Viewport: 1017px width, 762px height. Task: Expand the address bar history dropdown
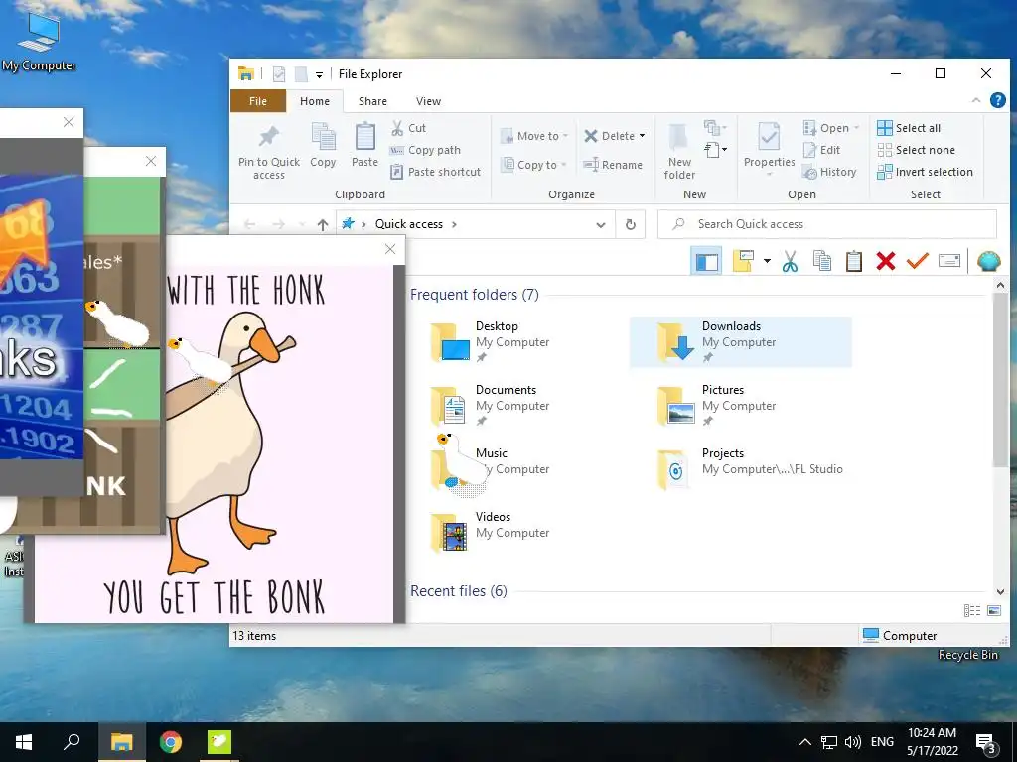pyautogui.click(x=601, y=225)
